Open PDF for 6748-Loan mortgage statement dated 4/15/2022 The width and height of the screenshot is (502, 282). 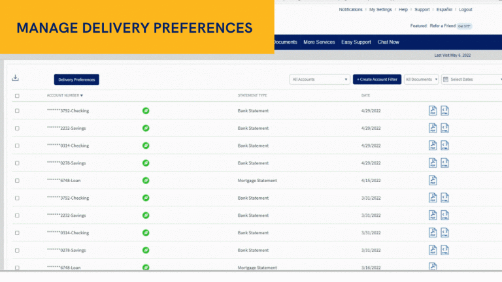pos(433,180)
